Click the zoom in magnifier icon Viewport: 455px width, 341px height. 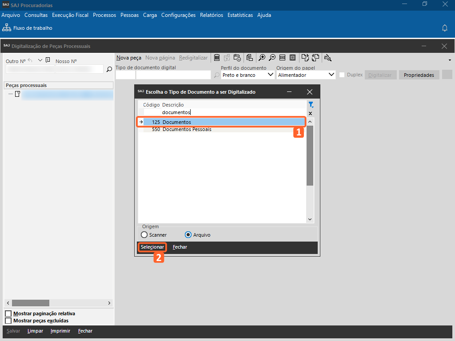point(262,58)
